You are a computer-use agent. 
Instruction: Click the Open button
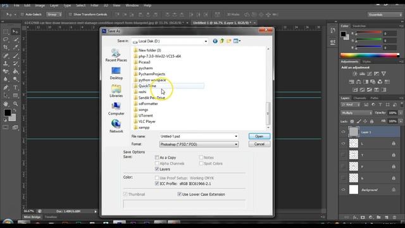point(259,136)
